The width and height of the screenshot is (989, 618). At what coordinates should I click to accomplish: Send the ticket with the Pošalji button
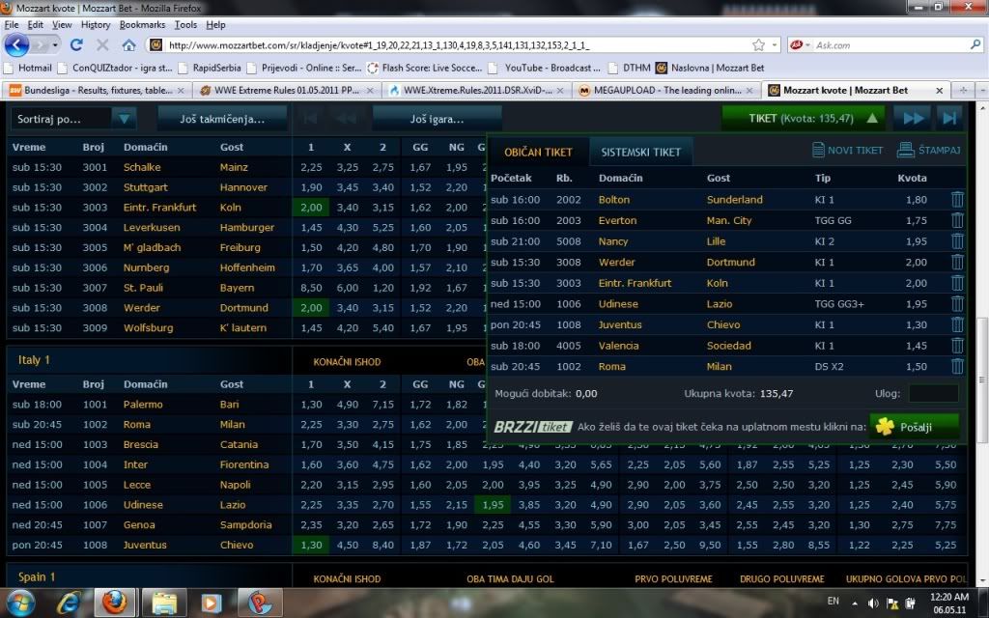point(914,427)
